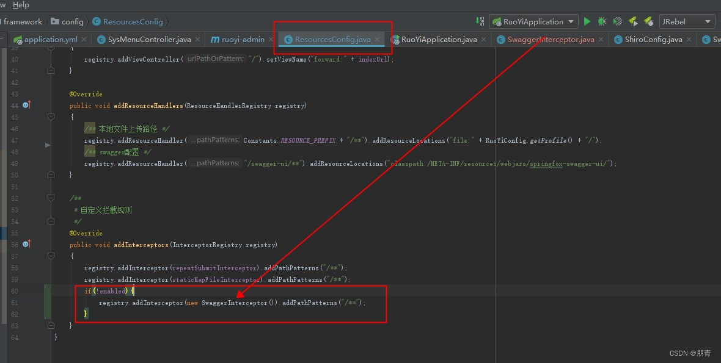Click the build project binary arrow icon
Image resolution: width=721 pixels, height=363 pixels.
(x=480, y=21)
